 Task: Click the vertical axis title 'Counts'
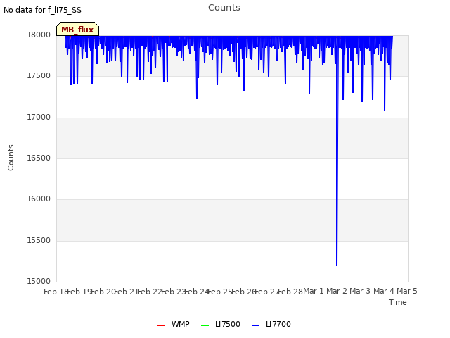[x=11, y=158]
